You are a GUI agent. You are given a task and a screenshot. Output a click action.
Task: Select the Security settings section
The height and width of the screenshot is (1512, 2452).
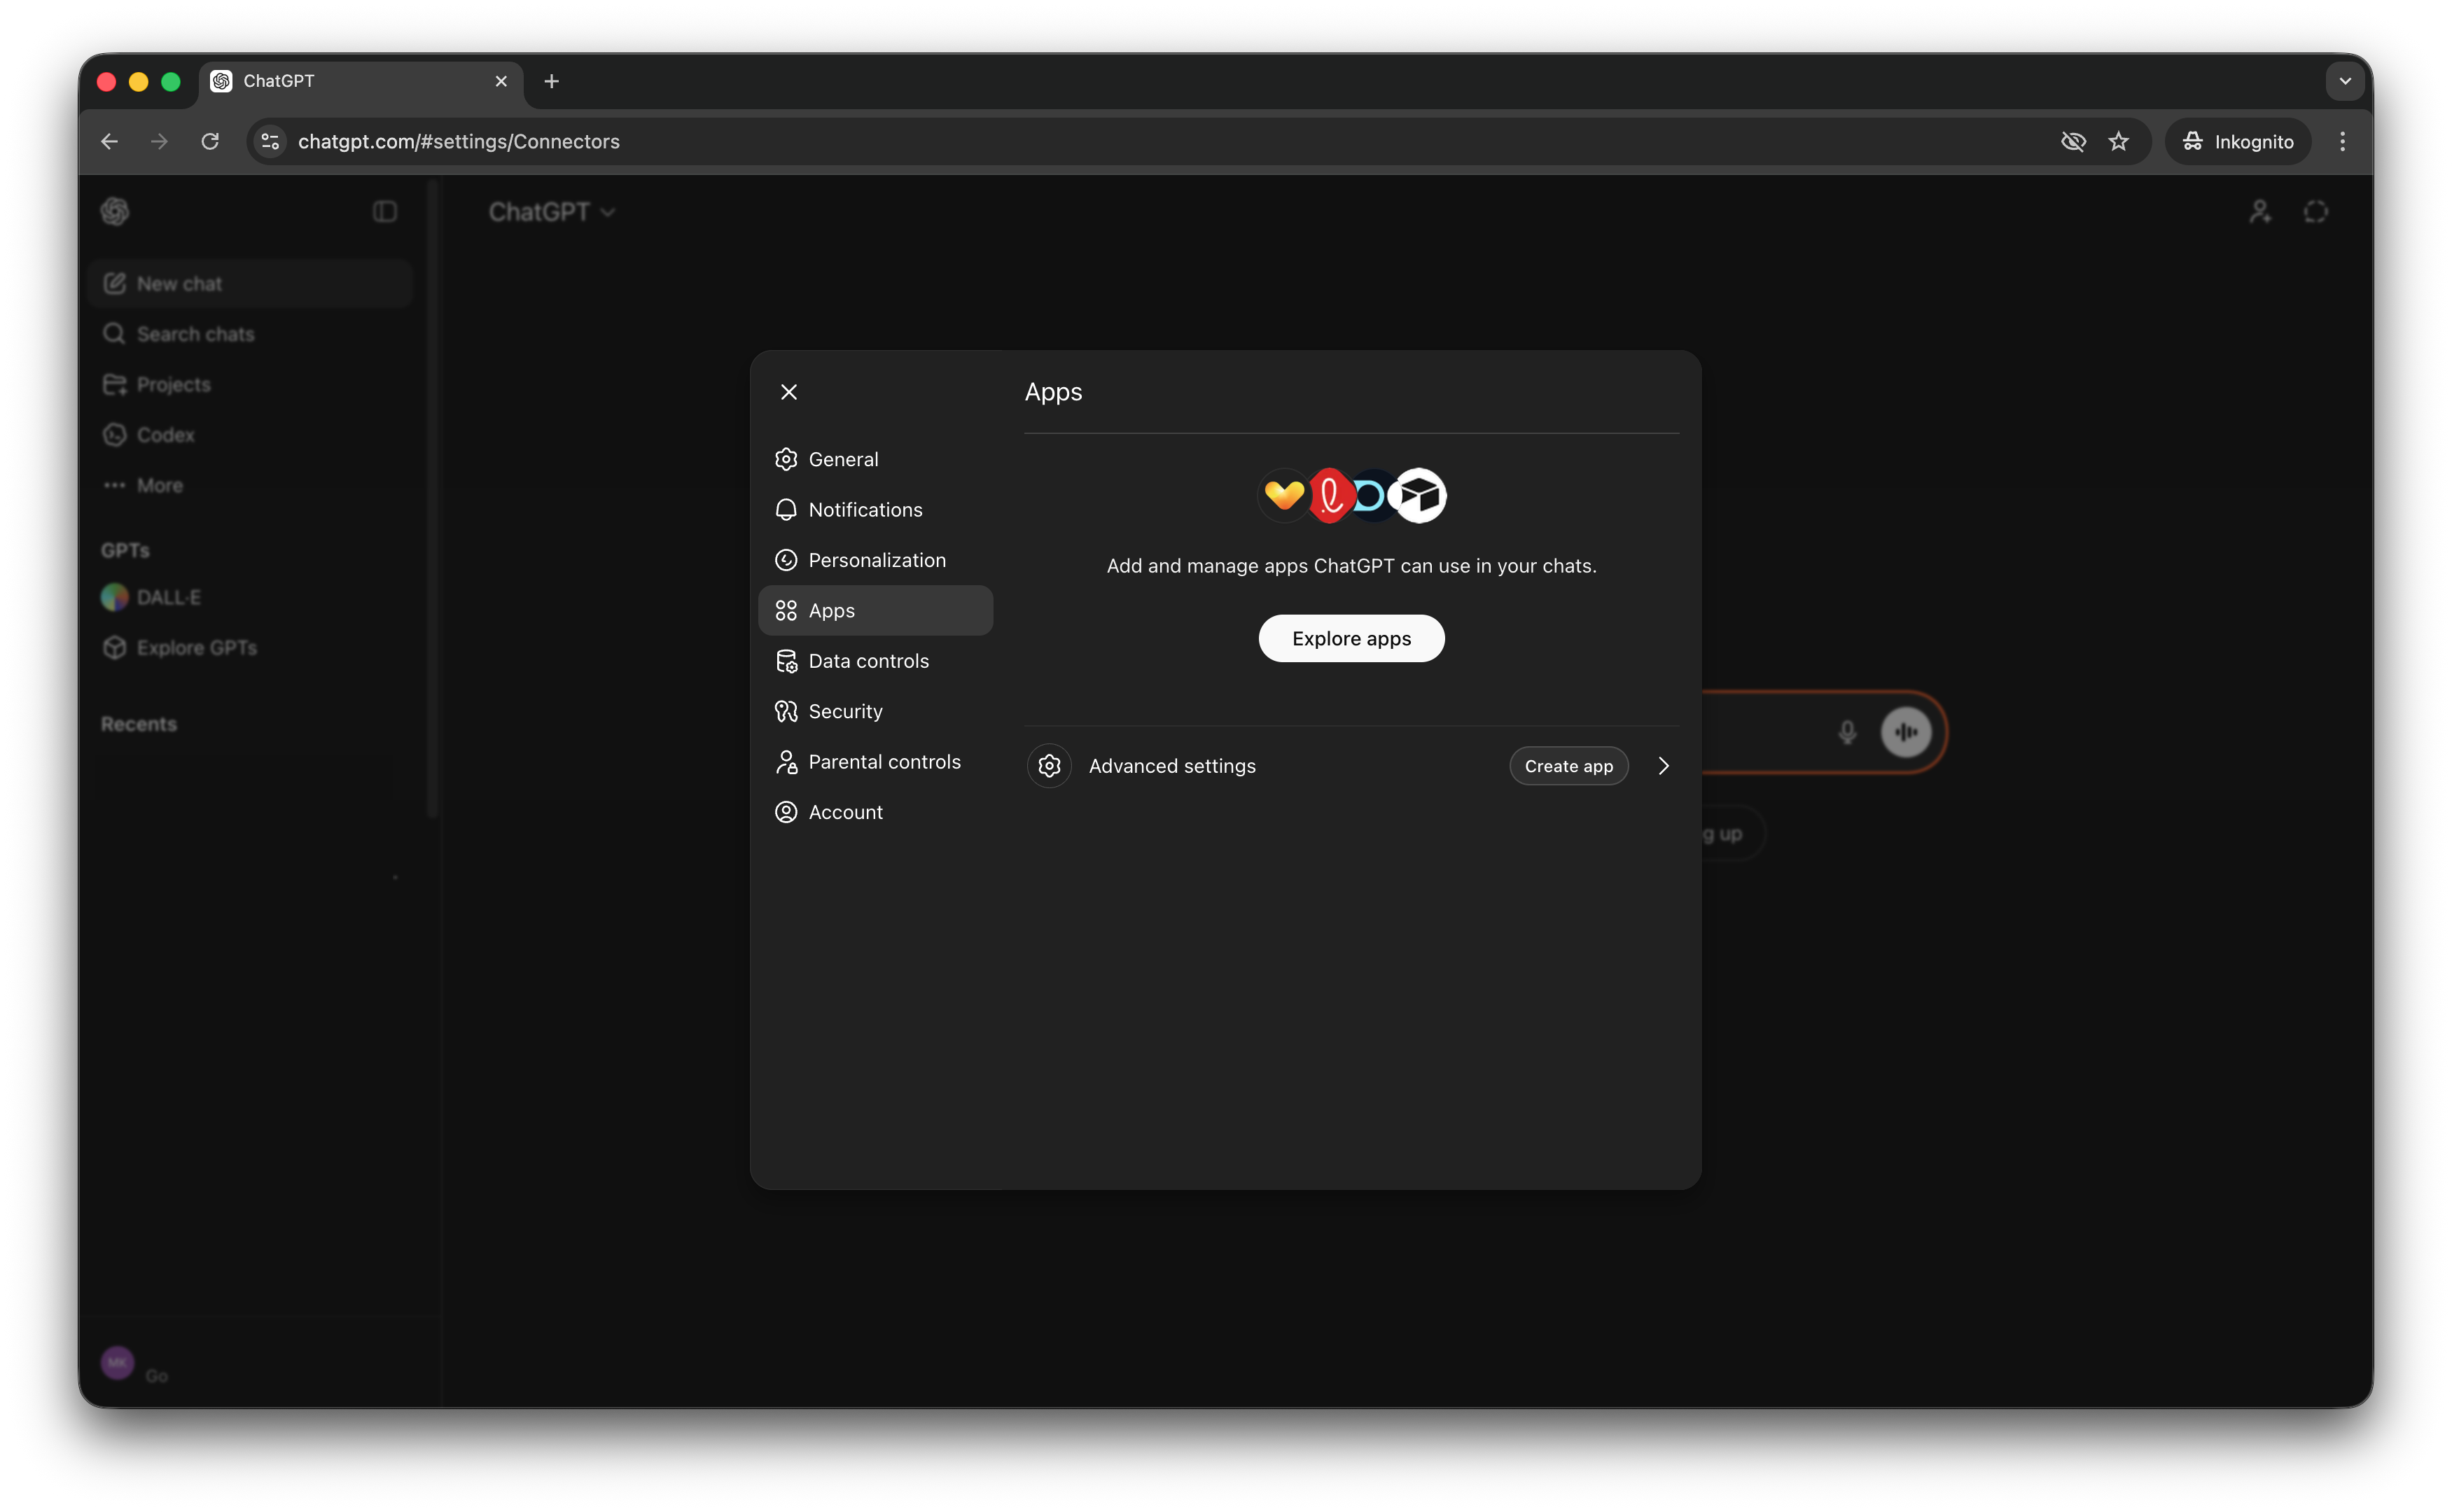click(x=845, y=711)
